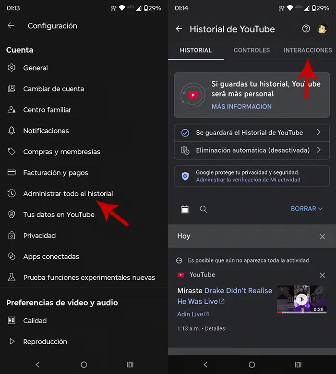Switch to the INTERACCIONES tab
This screenshot has width=336, height=374.
308,50
